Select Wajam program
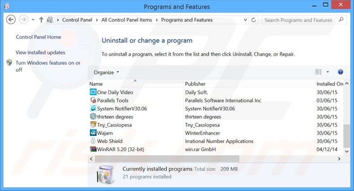The image size is (354, 191). click(105, 133)
